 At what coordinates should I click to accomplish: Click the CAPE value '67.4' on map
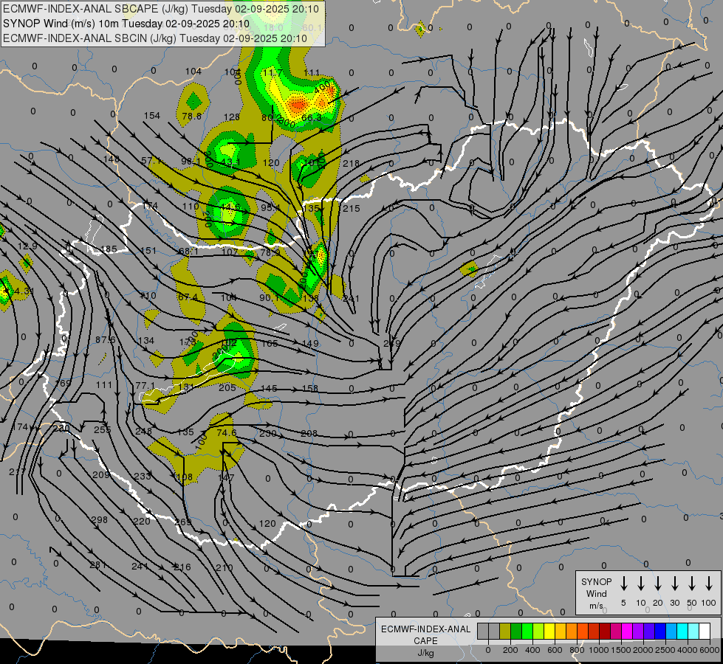click(x=187, y=297)
